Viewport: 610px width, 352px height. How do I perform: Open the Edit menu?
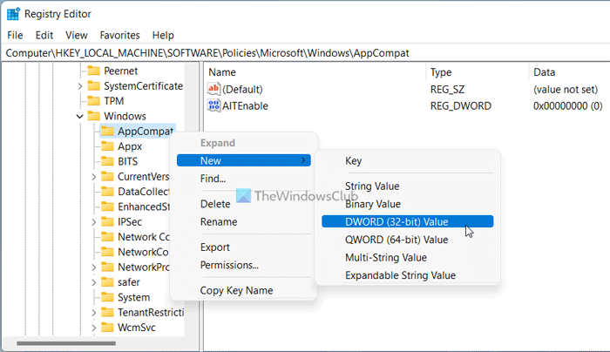pos(44,35)
